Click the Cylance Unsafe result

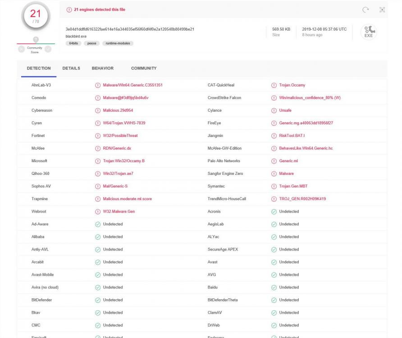(285, 110)
